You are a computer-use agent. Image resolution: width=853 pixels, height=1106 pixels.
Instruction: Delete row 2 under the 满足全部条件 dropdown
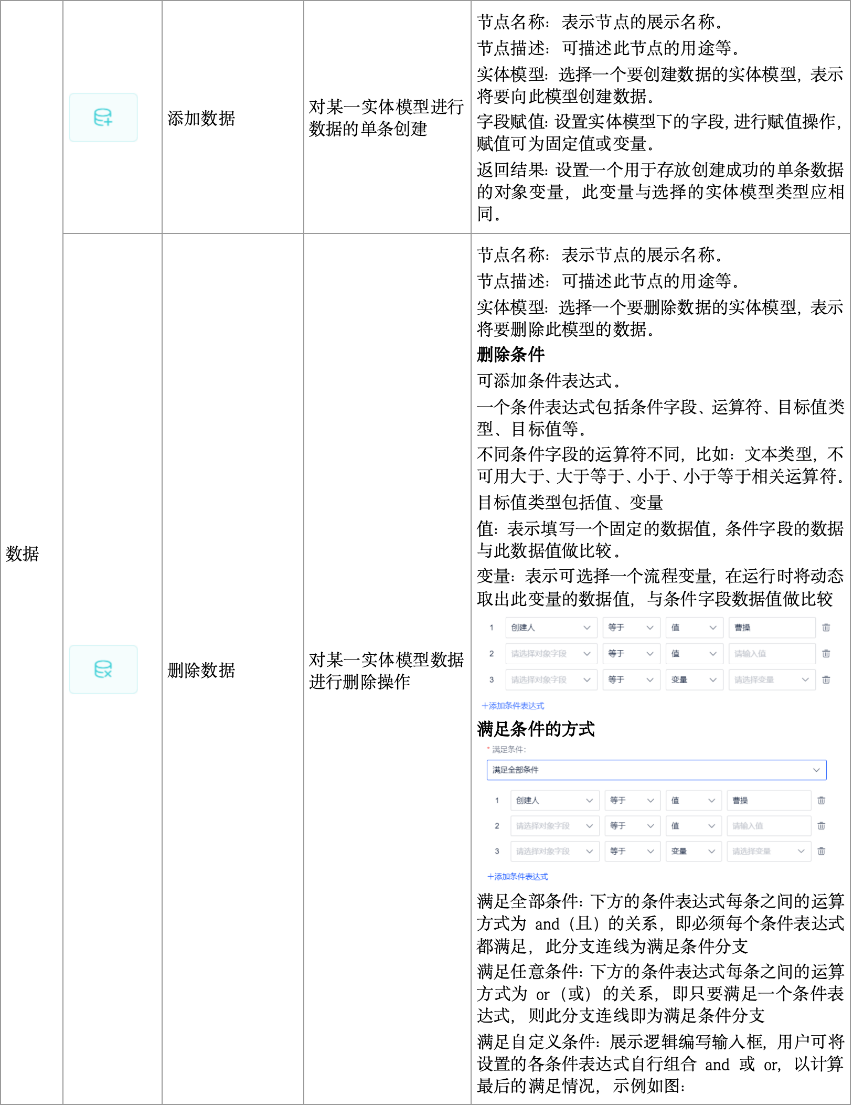pos(822,826)
